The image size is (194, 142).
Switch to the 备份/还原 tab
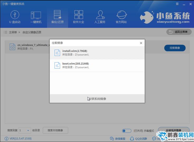click(57, 17)
